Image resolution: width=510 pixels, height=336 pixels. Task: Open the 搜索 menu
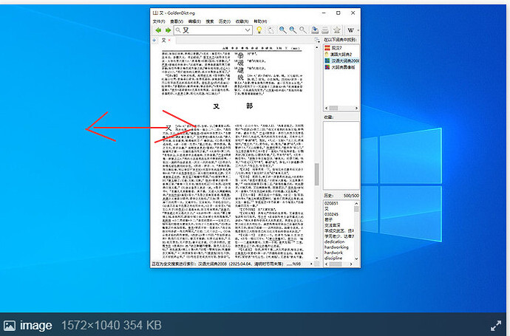(210, 21)
